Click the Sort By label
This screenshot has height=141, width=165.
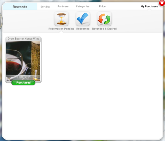[x=45, y=7]
